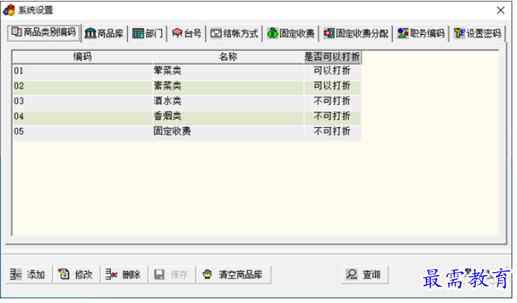Click the 添加 button

(29, 274)
